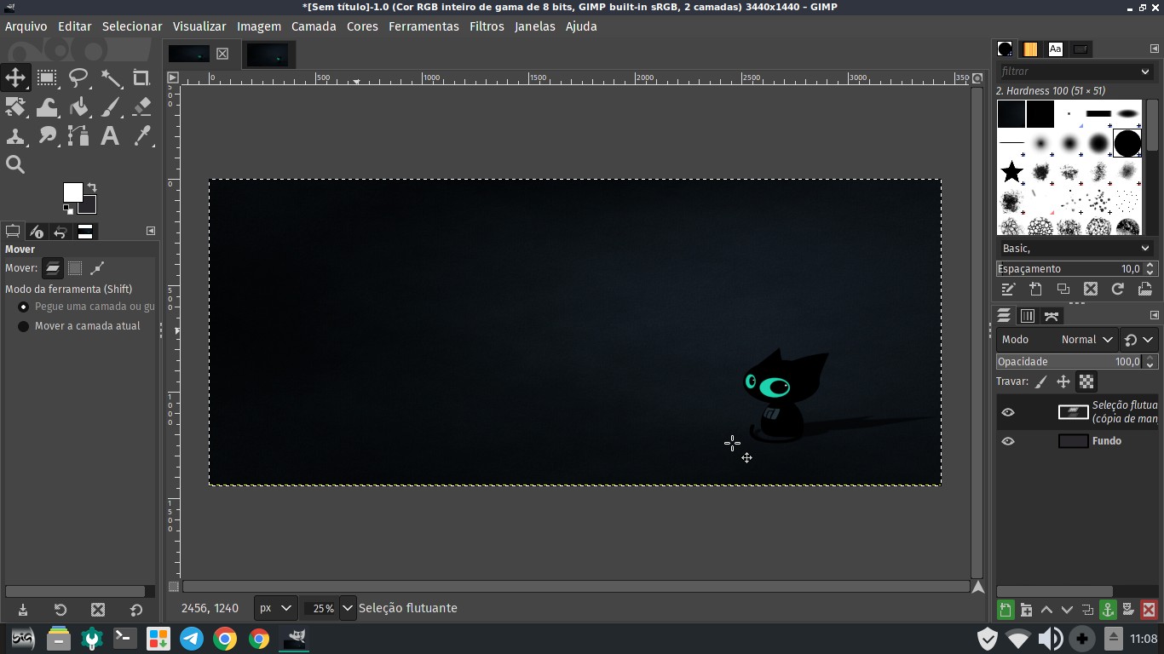Hide the Seleção flutuante layer
The height and width of the screenshot is (654, 1164).
tap(1008, 412)
